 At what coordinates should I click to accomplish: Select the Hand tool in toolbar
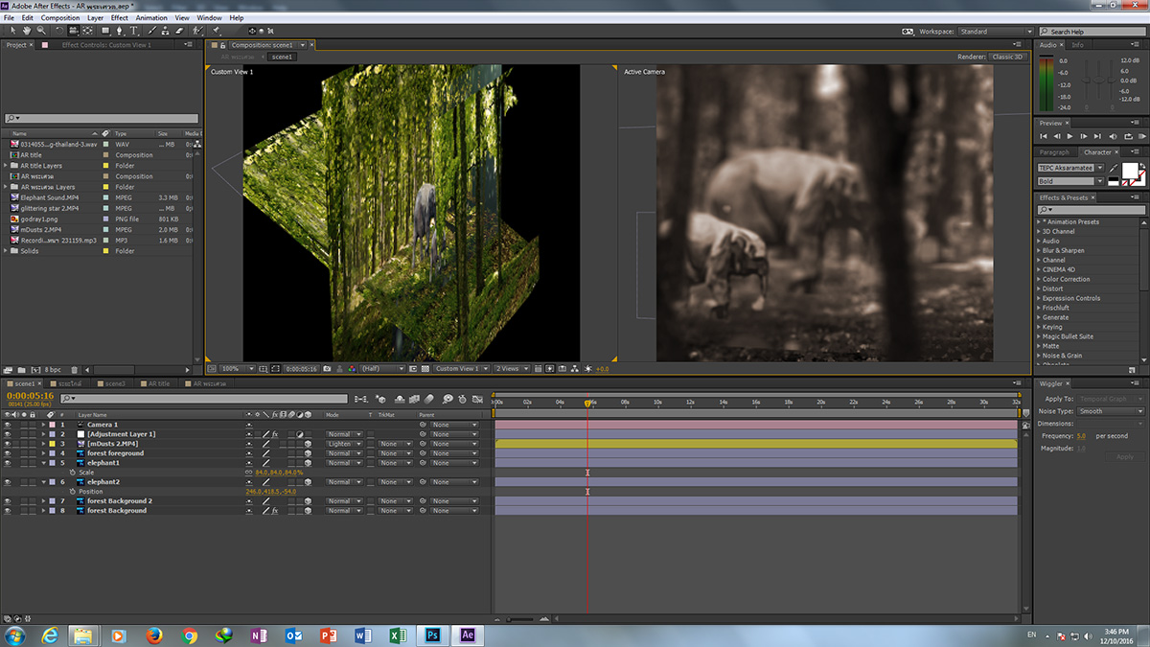26,31
